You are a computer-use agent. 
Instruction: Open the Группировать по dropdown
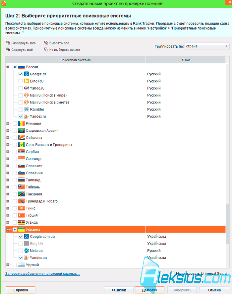point(207,46)
